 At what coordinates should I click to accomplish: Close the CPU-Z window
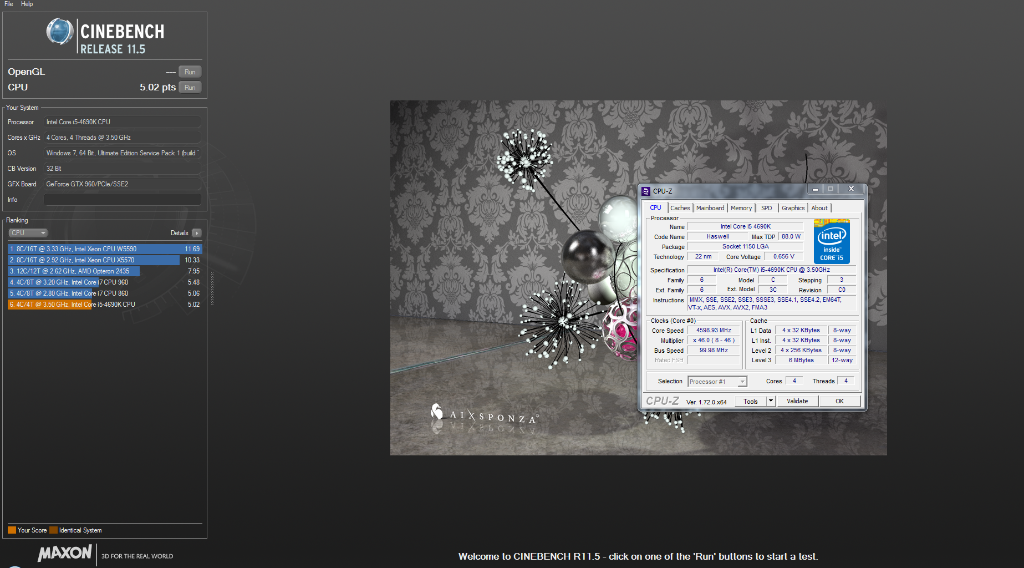click(x=851, y=189)
